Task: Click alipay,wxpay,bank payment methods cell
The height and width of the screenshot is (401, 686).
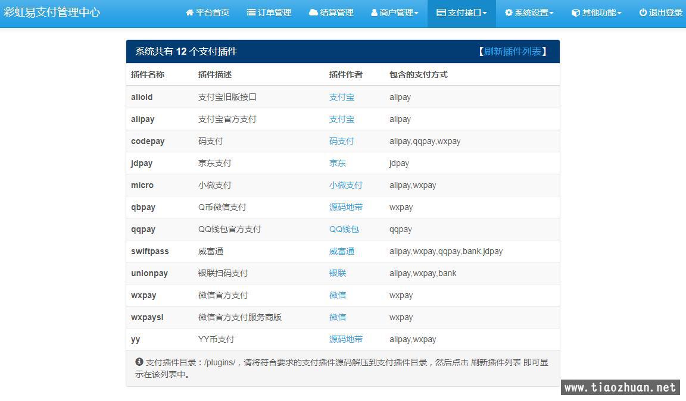Action: (x=423, y=273)
